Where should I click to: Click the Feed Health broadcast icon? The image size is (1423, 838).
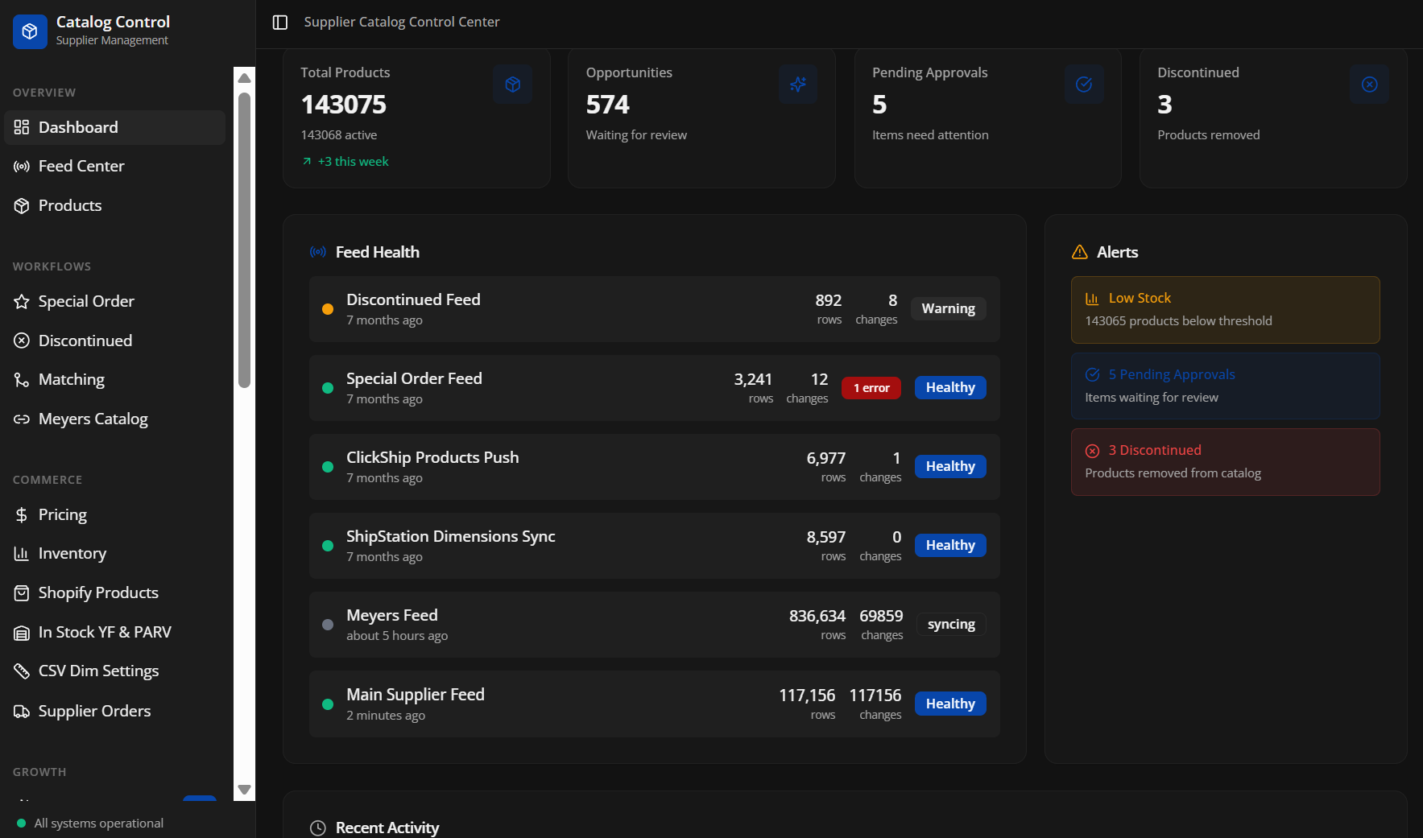pyautogui.click(x=318, y=252)
